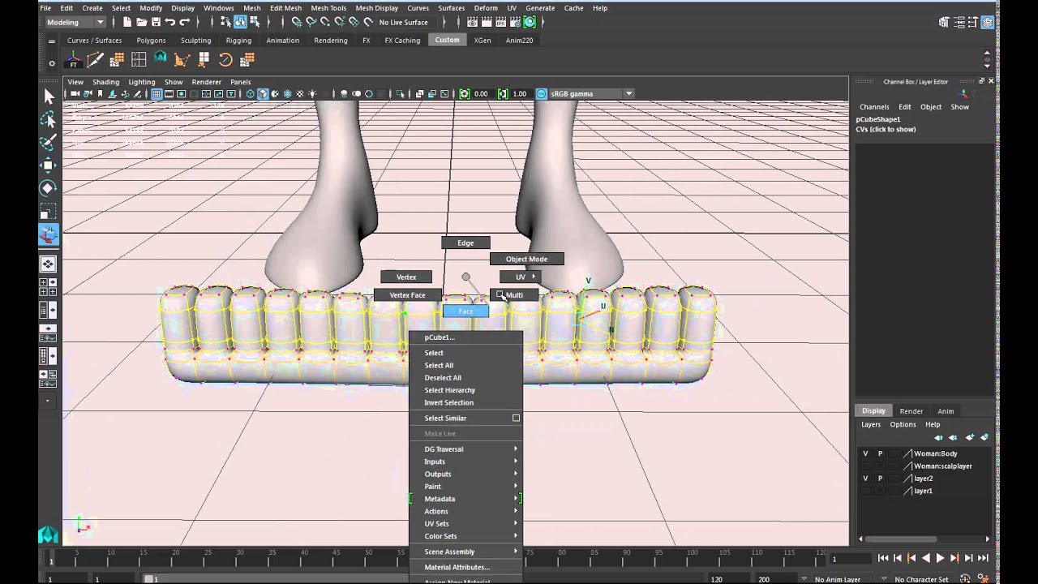Choose Edge in the marking menu

tap(465, 243)
